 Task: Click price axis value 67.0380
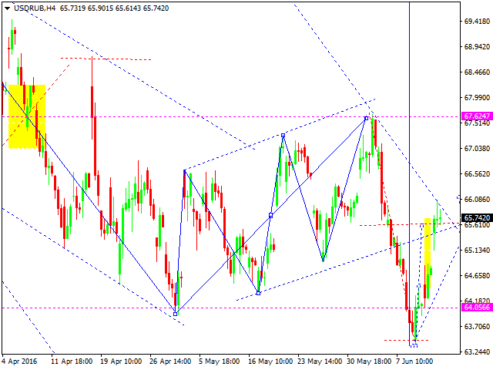click(477, 148)
